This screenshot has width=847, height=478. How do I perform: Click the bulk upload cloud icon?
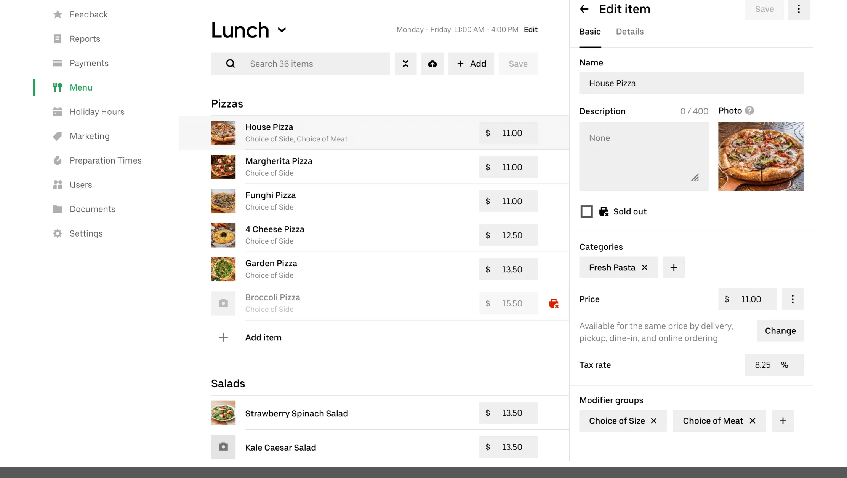(x=432, y=64)
